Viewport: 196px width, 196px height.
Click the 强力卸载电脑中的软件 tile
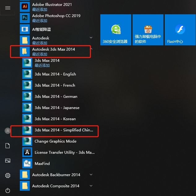coord(148,30)
